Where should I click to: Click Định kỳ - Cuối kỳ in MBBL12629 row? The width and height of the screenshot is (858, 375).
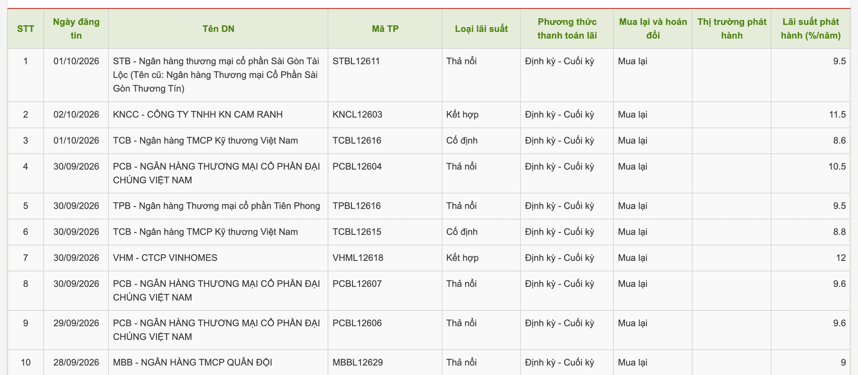click(560, 362)
